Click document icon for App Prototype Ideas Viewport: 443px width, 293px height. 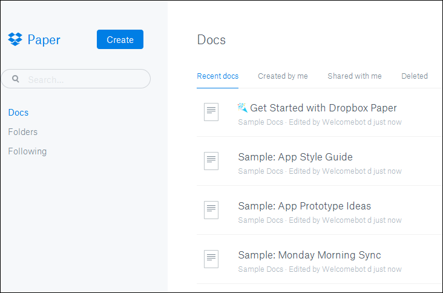click(211, 210)
